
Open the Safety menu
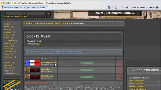pyautogui.click(x=143, y=7)
